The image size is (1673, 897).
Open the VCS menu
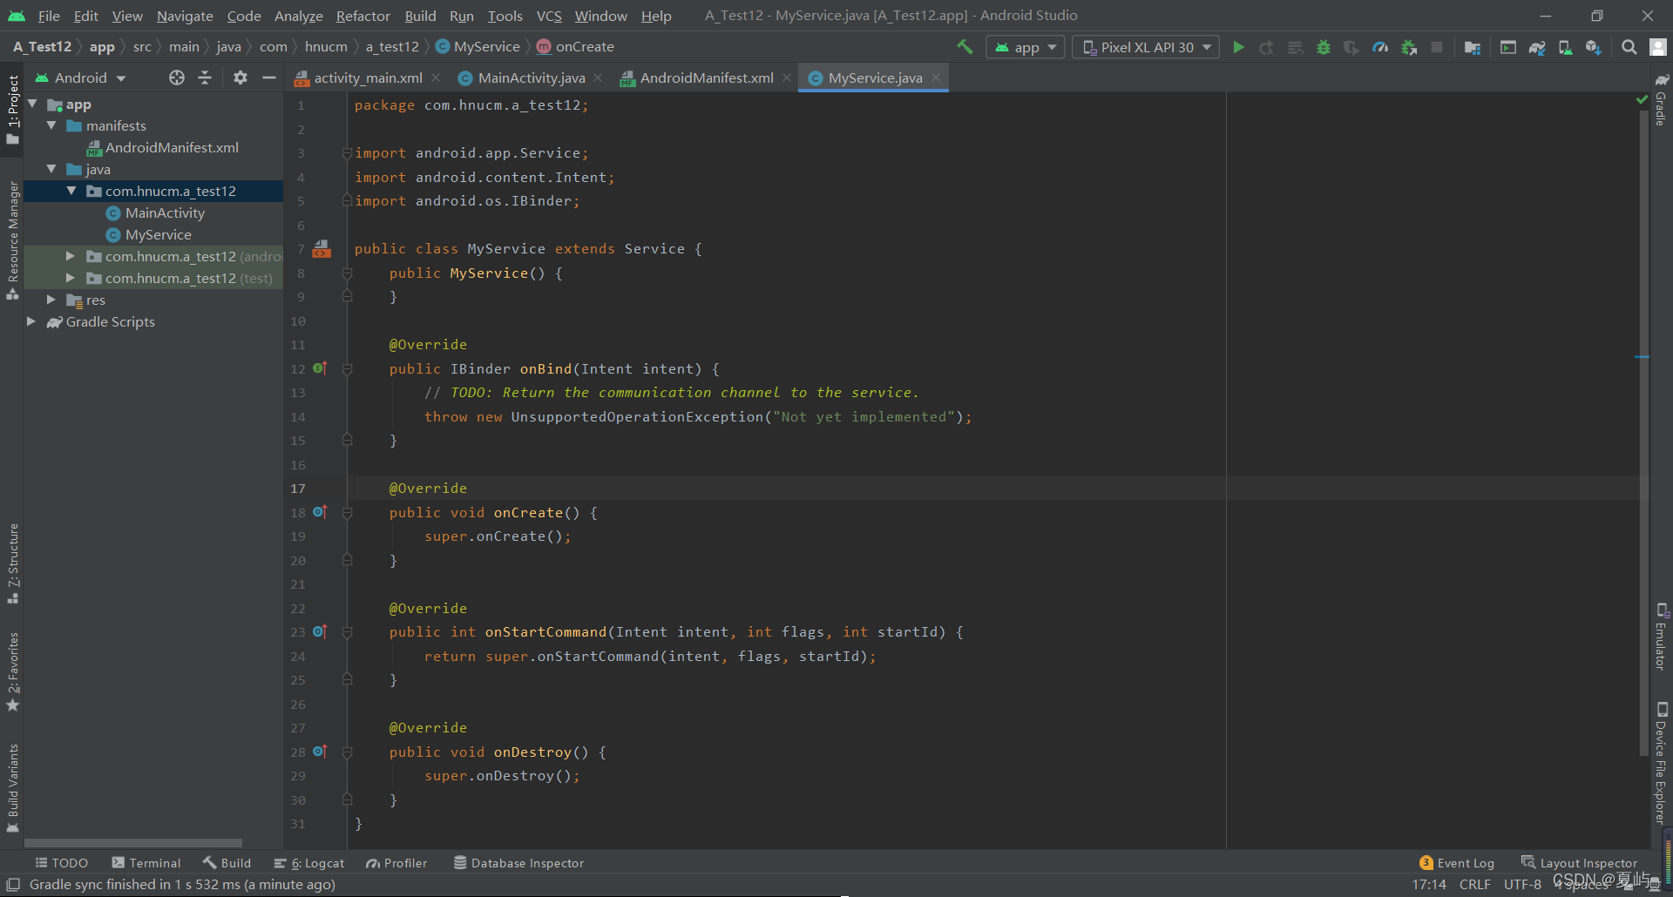tap(549, 16)
